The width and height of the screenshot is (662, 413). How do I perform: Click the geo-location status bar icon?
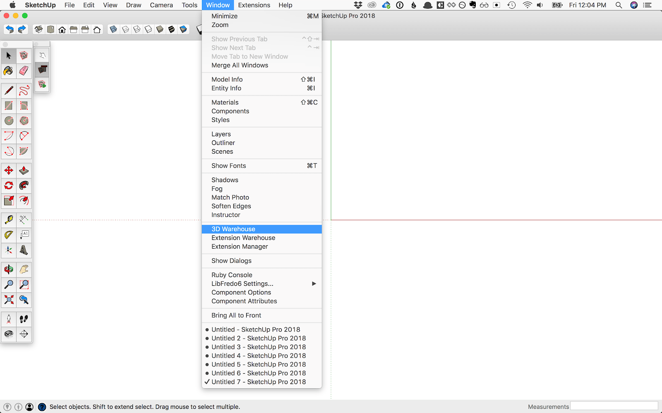coord(7,407)
